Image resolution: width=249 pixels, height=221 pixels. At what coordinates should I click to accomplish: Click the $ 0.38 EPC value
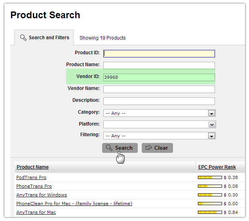pyautogui.click(x=231, y=177)
